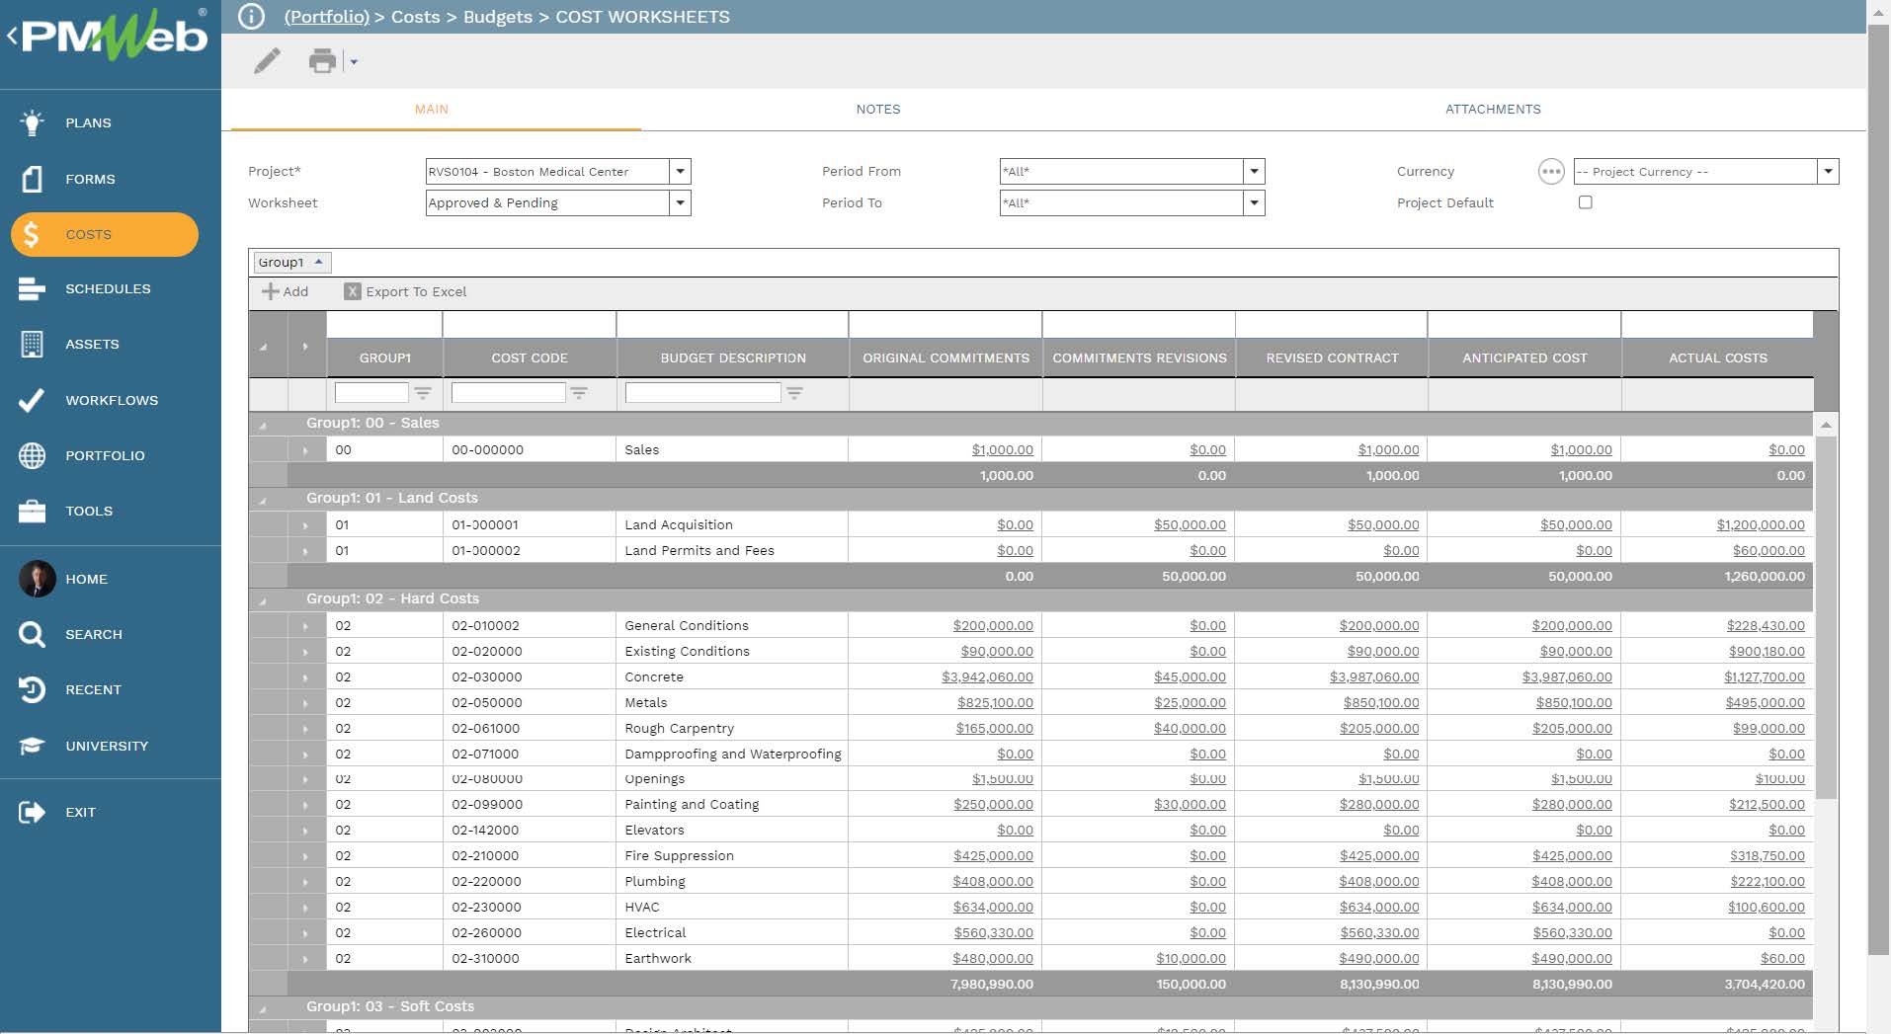
Task: Open the Period To dropdown
Action: pyautogui.click(x=1254, y=203)
